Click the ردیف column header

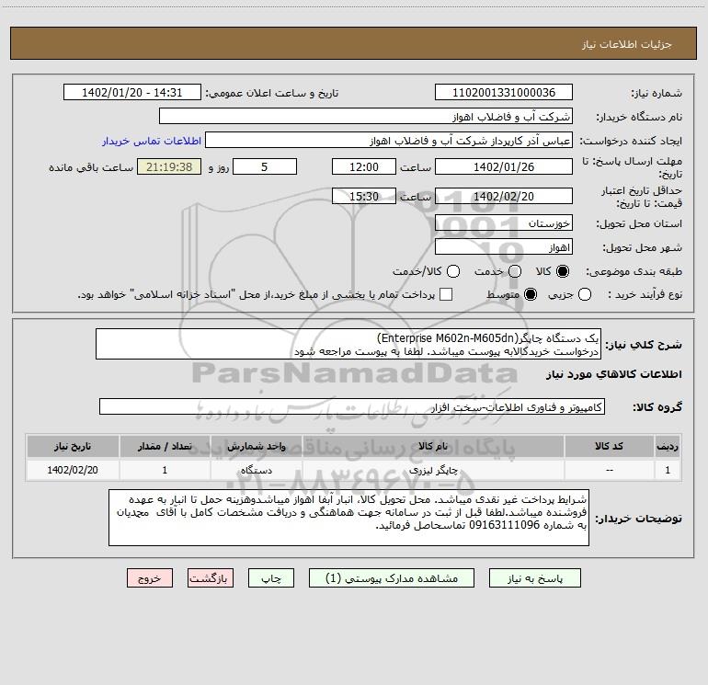pos(668,446)
